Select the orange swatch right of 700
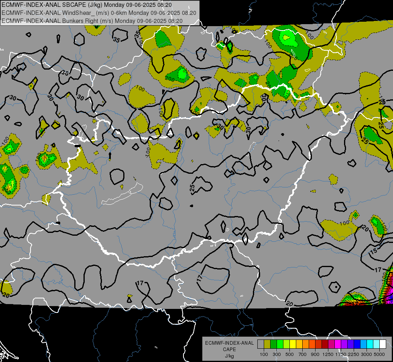The width and height of the screenshot is (393, 362). (x=305, y=344)
